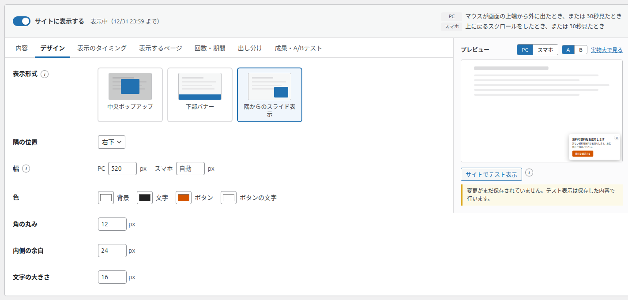Open the 内容 tab
Image resolution: width=628 pixels, height=300 pixels.
pyautogui.click(x=22, y=48)
